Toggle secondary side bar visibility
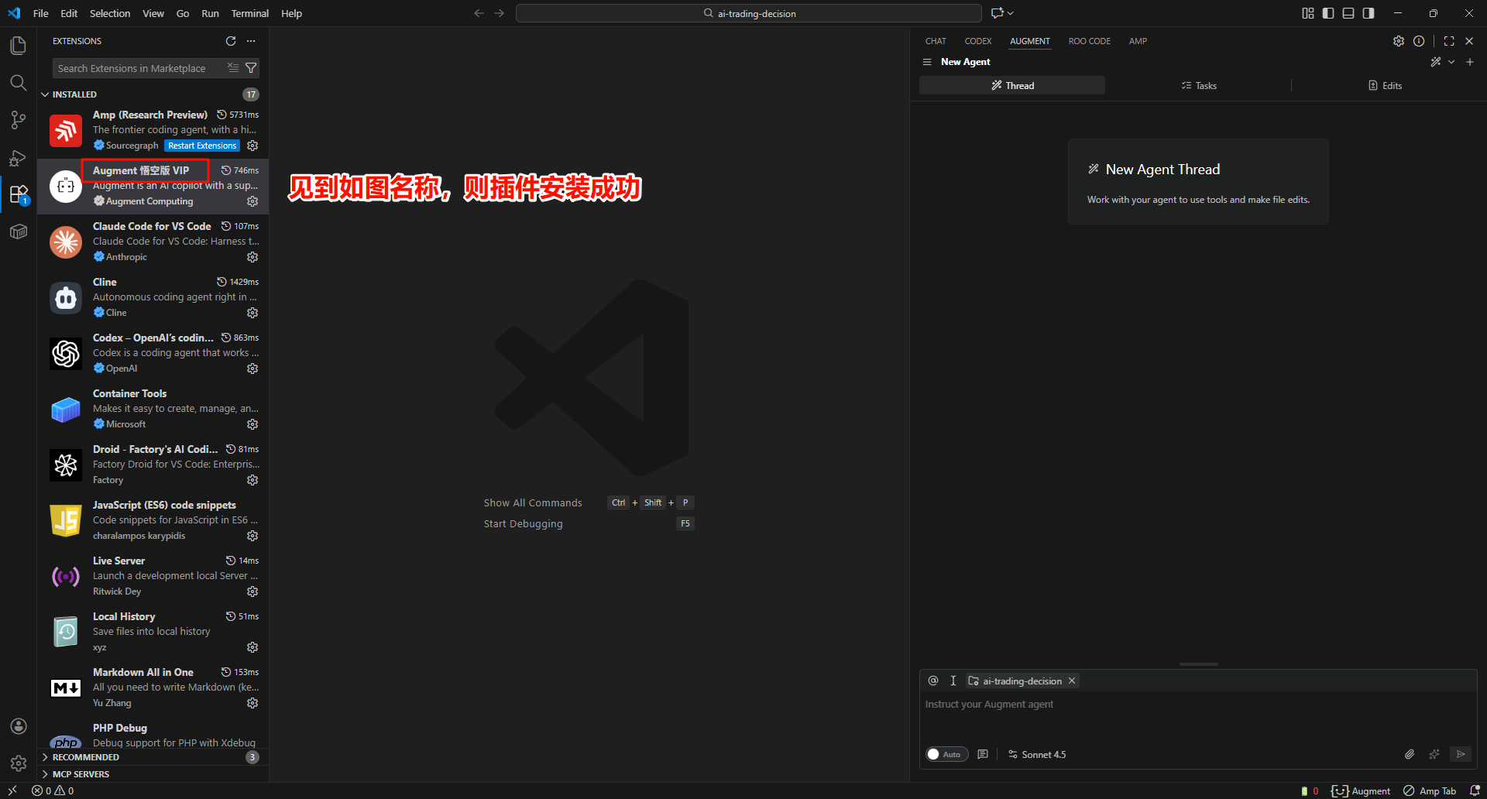1487x799 pixels. click(x=1369, y=13)
